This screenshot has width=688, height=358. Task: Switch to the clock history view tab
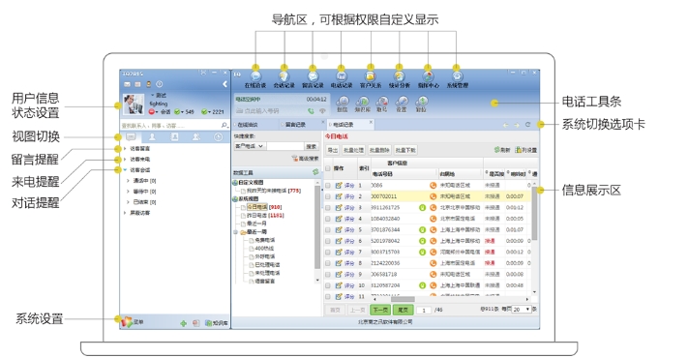218,136
